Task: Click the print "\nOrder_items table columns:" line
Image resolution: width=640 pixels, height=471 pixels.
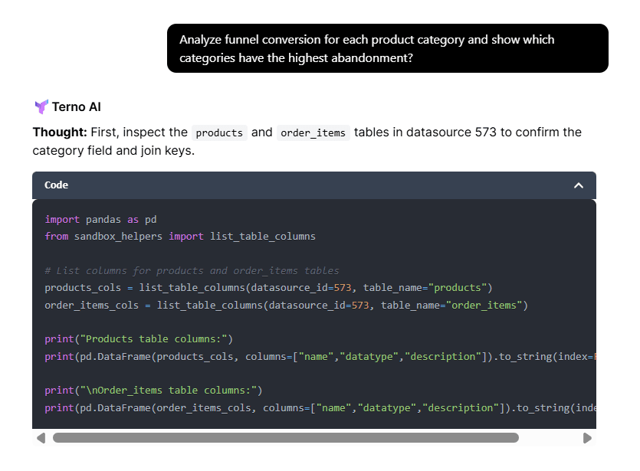Action: 153,391
